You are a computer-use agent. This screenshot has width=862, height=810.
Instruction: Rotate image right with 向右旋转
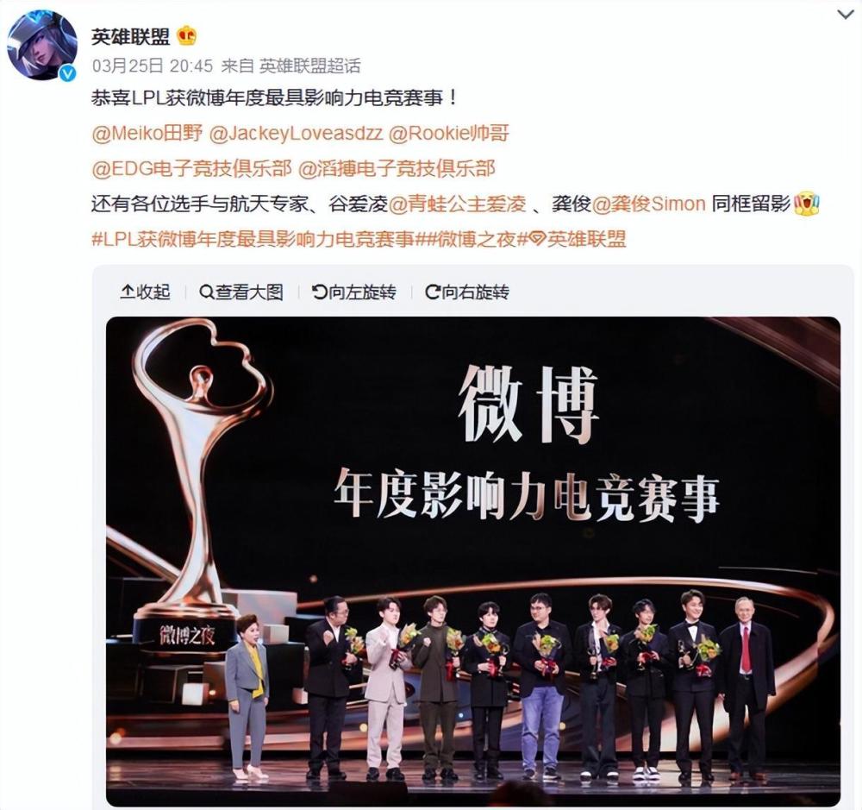467,292
